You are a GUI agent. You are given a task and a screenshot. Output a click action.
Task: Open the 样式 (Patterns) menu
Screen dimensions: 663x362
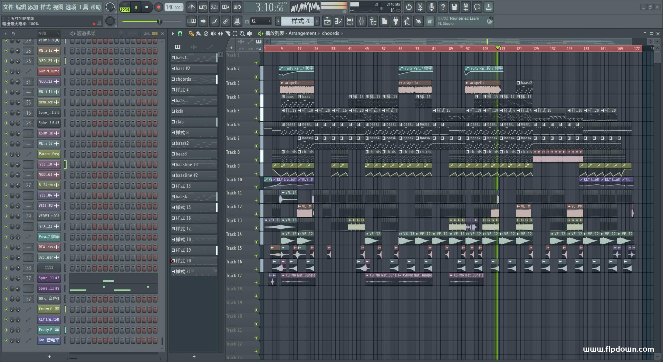[46, 7]
